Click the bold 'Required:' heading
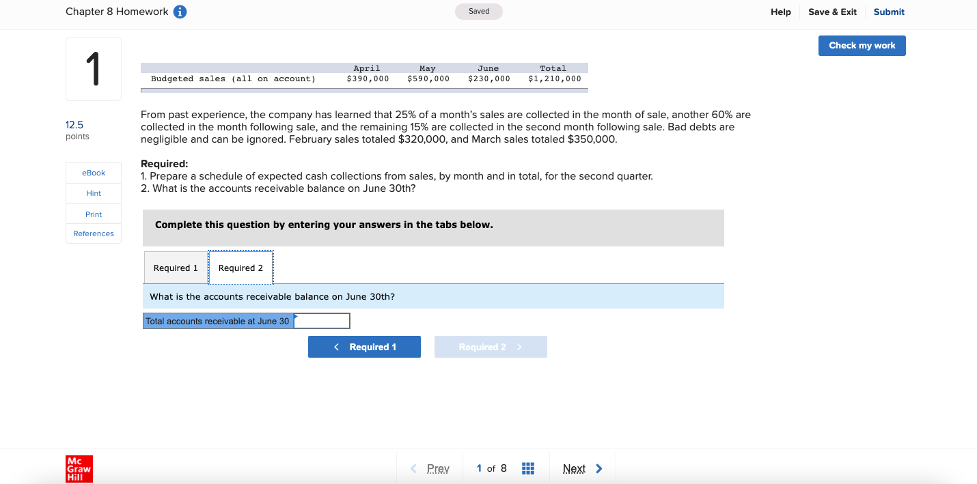977x484 pixels. (x=164, y=164)
